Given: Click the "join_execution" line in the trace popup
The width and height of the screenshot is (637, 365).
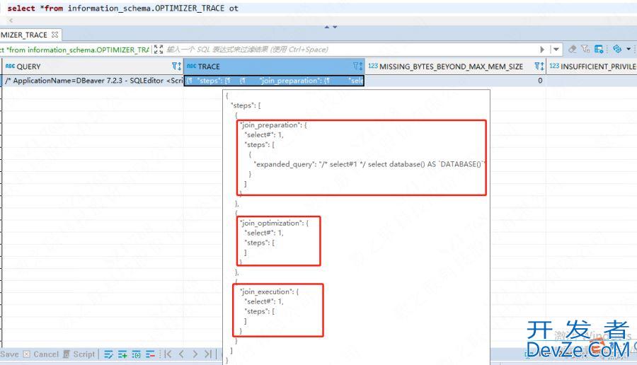Looking at the screenshot, I should coord(269,291).
